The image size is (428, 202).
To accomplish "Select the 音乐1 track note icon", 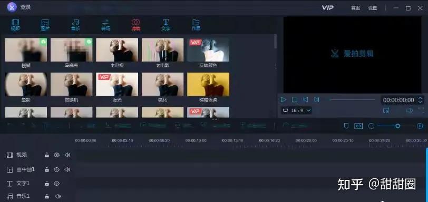I will click(x=10, y=196).
